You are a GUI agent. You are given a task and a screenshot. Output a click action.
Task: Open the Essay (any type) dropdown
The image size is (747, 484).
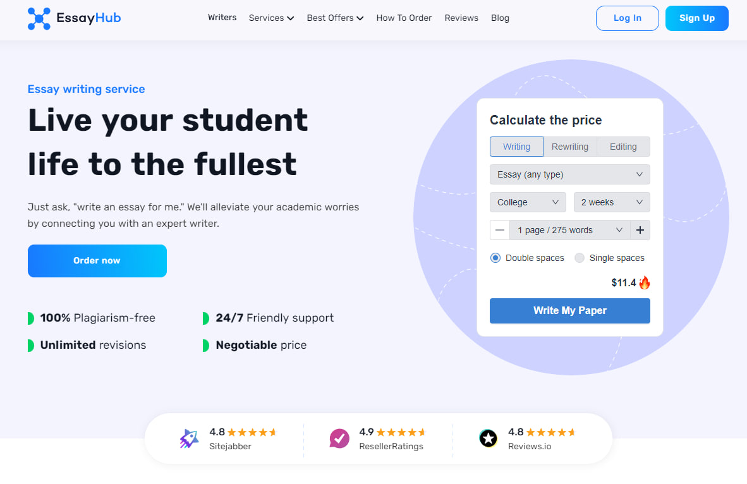click(570, 174)
